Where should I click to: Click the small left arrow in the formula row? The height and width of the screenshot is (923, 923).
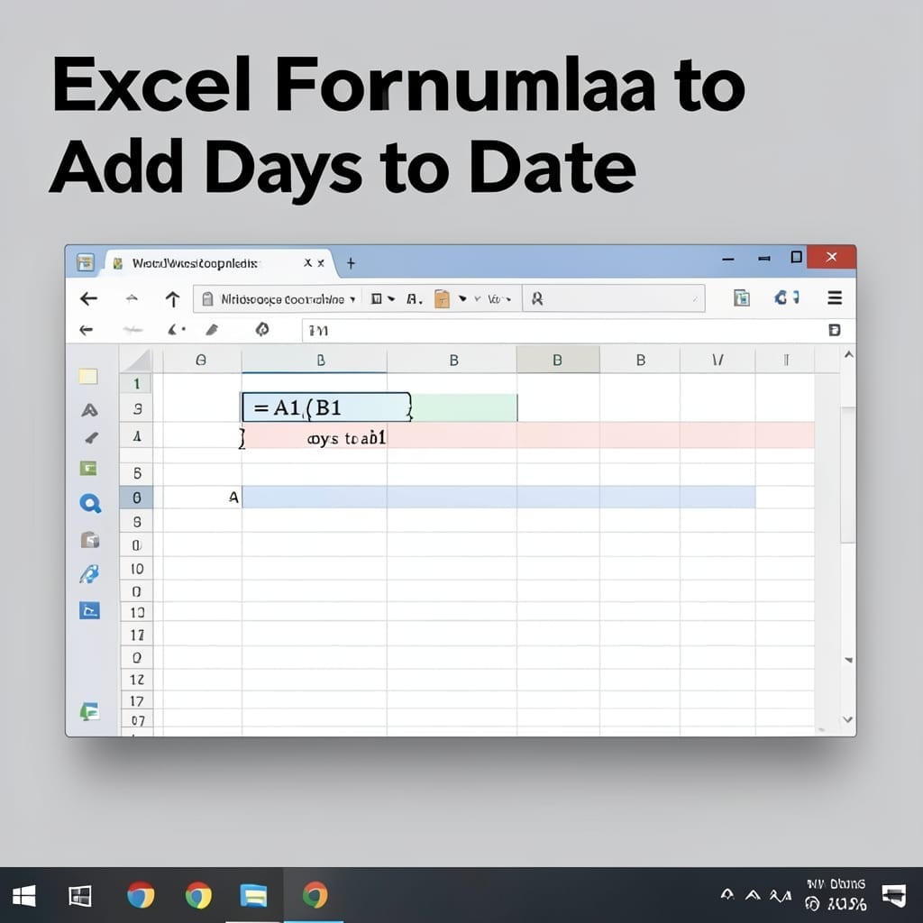pos(86,330)
